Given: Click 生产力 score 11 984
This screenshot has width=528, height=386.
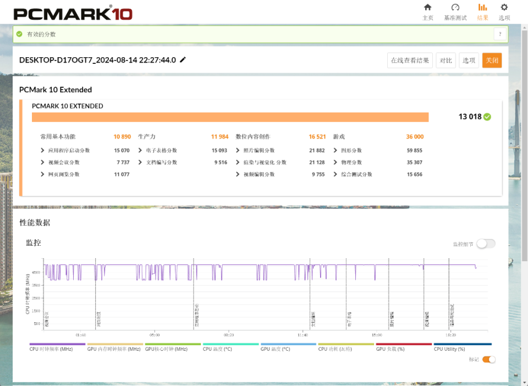Looking at the screenshot, I should [x=219, y=136].
